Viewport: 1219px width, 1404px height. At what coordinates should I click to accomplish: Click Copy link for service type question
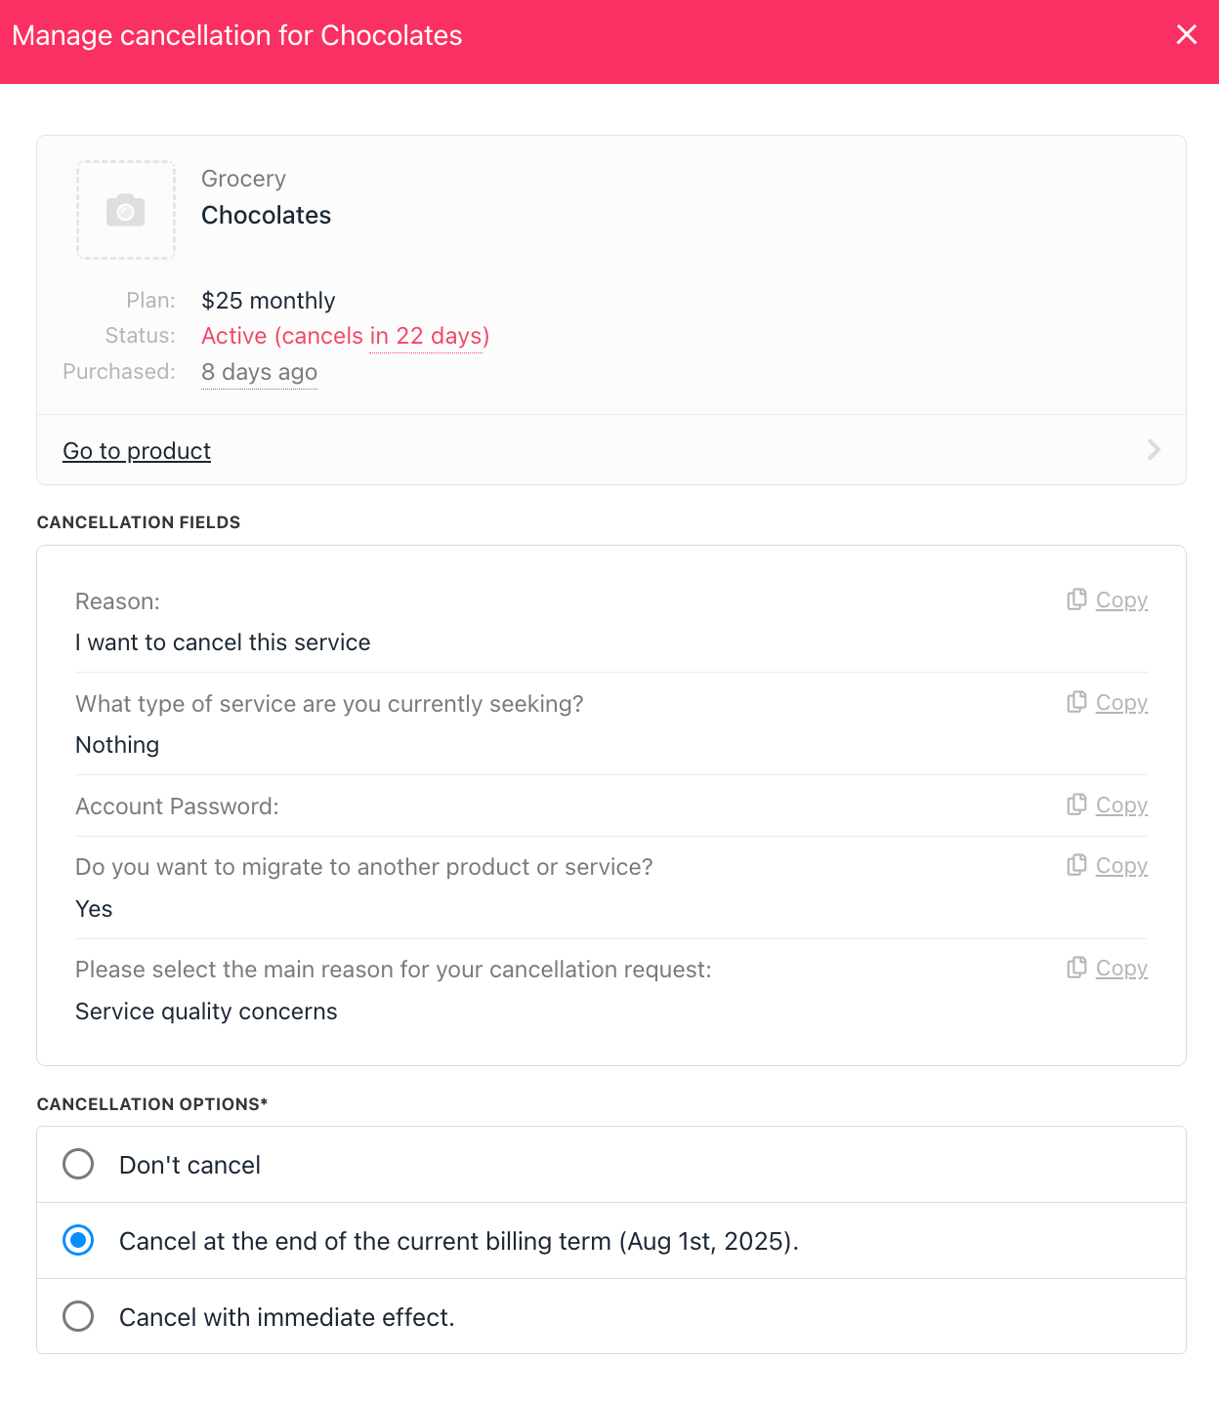pyautogui.click(x=1121, y=703)
